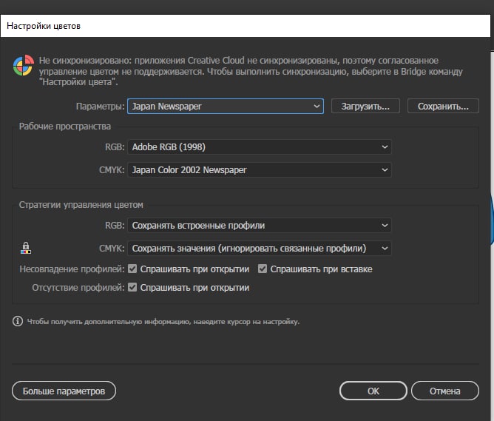Click the Загрузить... button
Image resolution: width=494 pixels, height=421 pixels.
(365, 107)
